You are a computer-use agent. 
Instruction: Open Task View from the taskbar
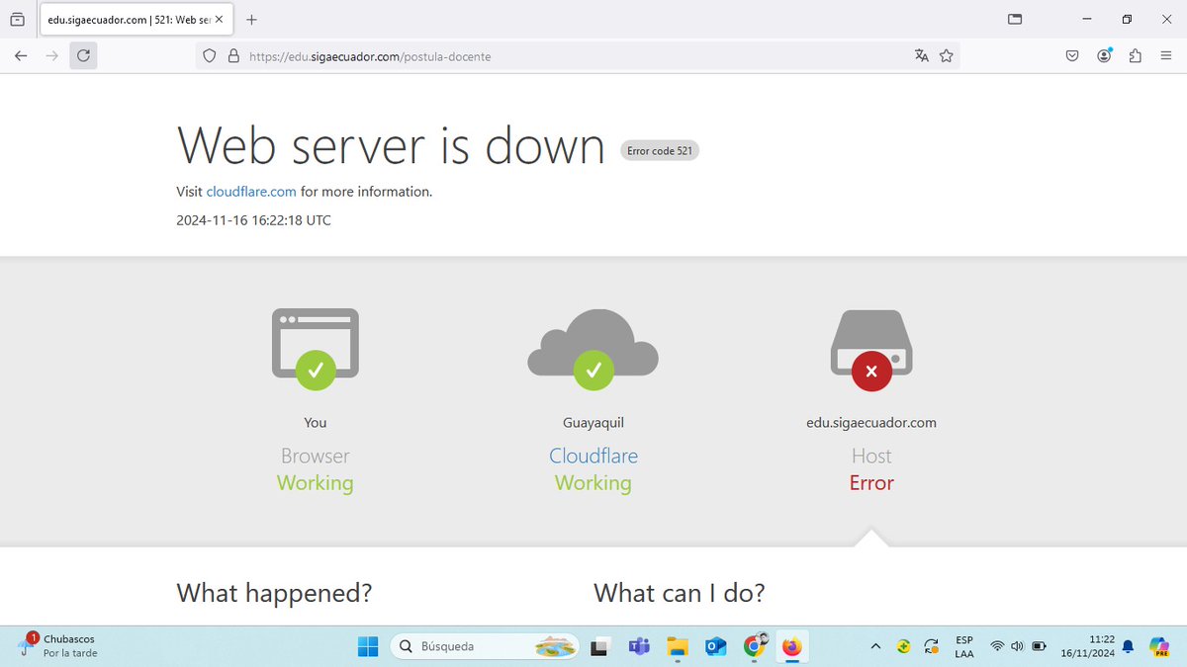tap(599, 647)
